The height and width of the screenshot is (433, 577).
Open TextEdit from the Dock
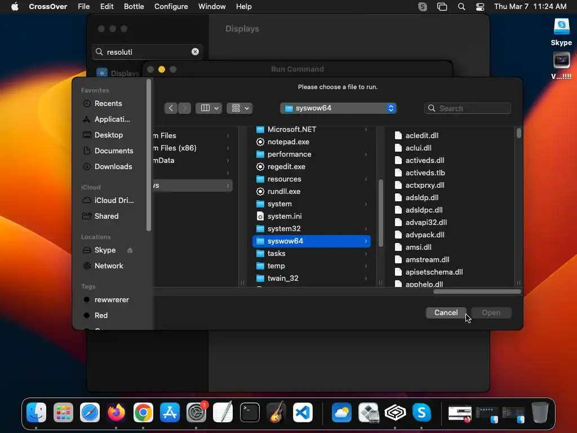[x=223, y=412]
